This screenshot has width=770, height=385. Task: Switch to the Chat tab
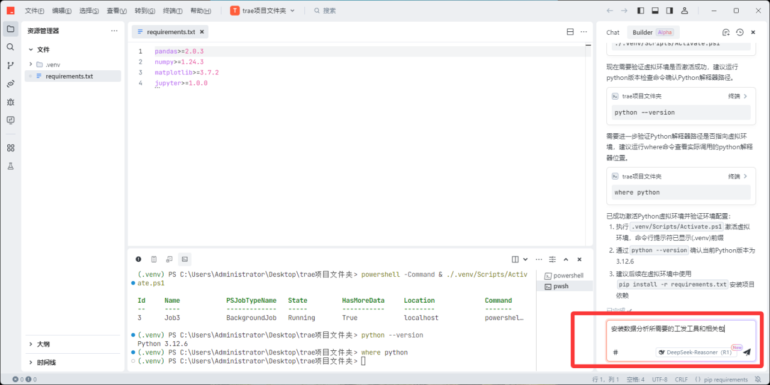coord(612,32)
